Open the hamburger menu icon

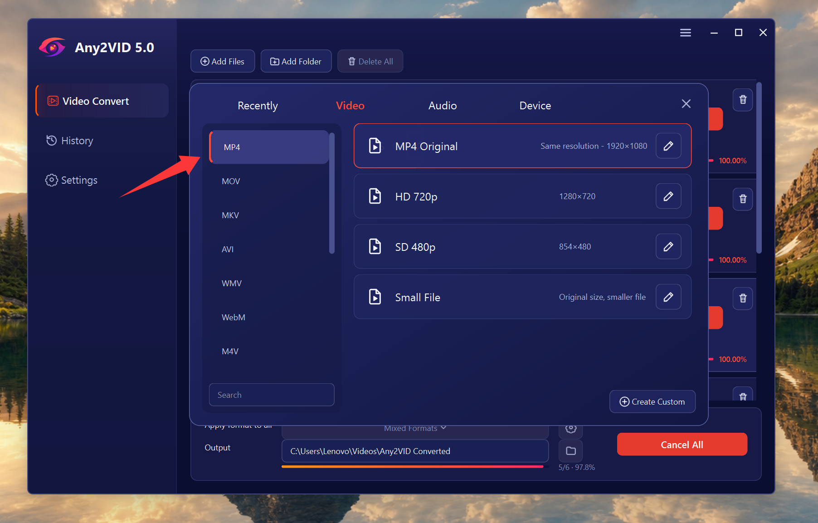(686, 33)
